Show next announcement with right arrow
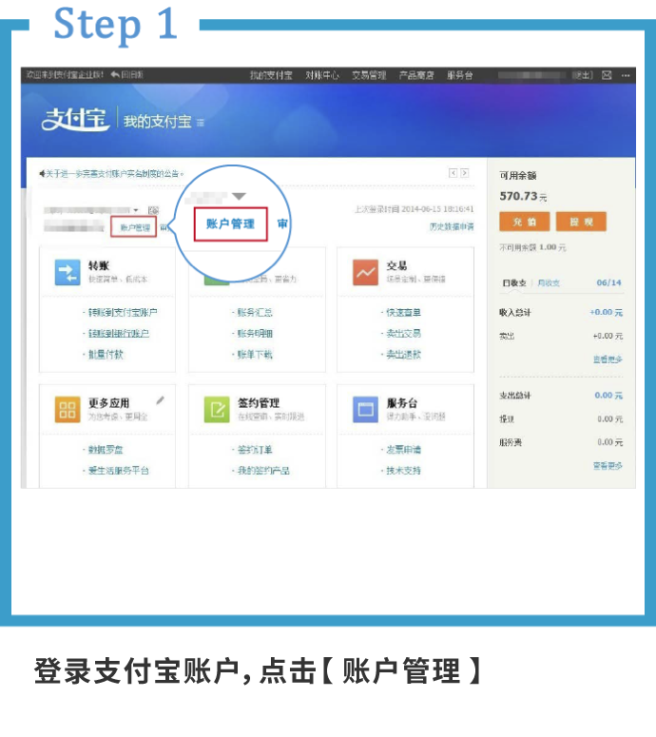Screen dimensions: 656x737 [x=464, y=173]
